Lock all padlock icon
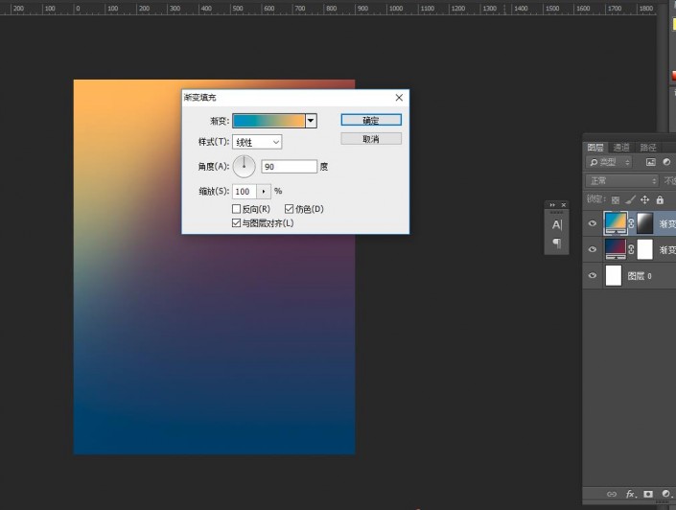Viewport: 676px width, 510px height. (660, 199)
